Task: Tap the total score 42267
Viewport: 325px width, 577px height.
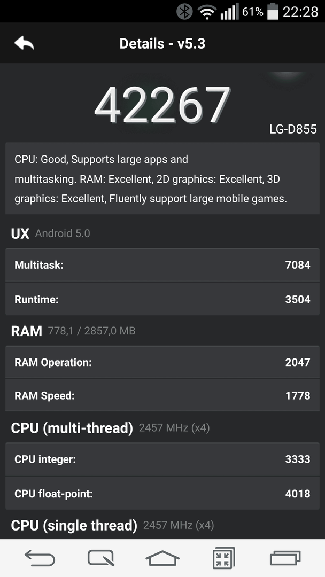Action: click(x=162, y=105)
